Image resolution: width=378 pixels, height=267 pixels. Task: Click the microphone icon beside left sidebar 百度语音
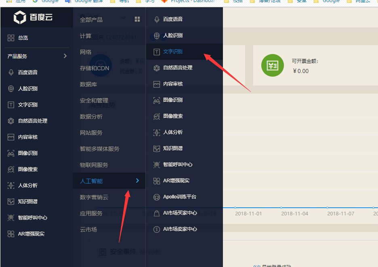11,73
